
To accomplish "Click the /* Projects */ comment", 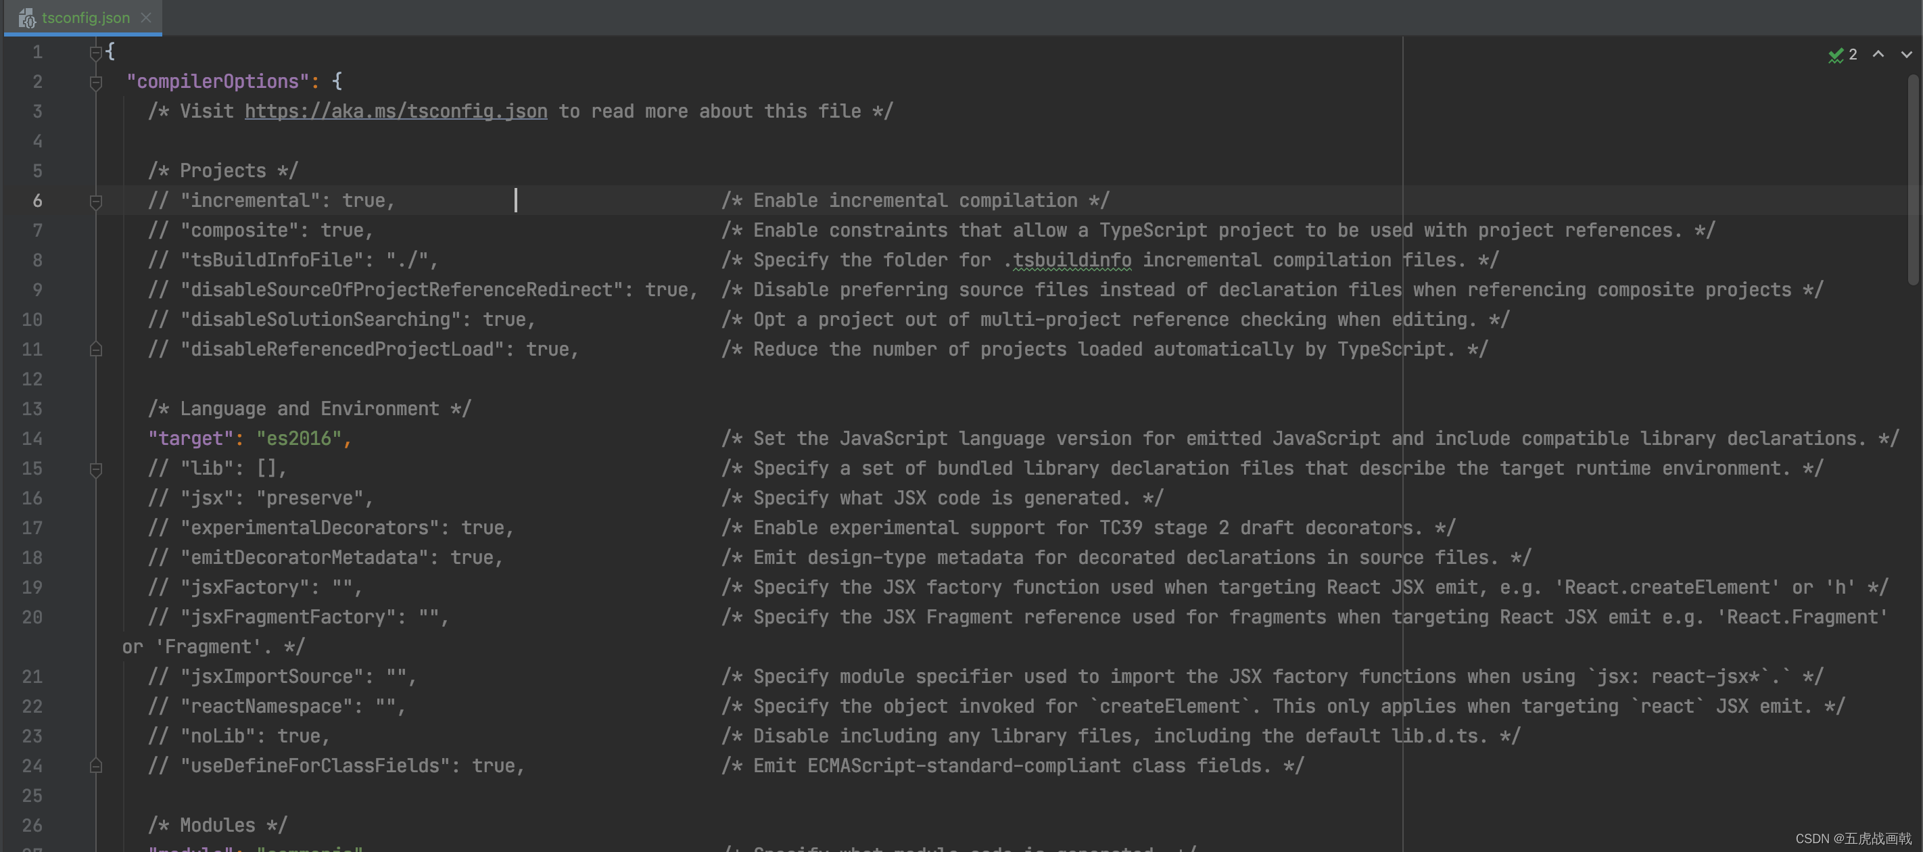I will (x=223, y=170).
